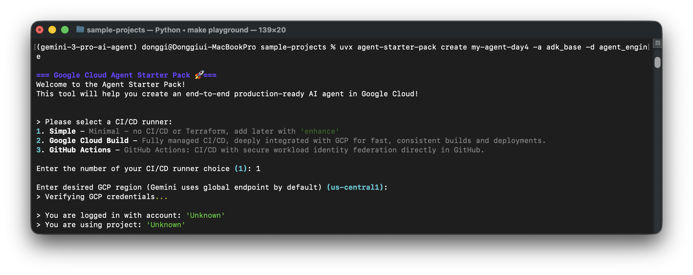Click the '3. GitHub Actions' option line
693x275 pixels.
pos(260,150)
